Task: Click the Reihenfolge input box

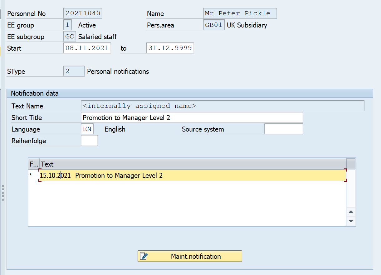Action: tap(89, 141)
